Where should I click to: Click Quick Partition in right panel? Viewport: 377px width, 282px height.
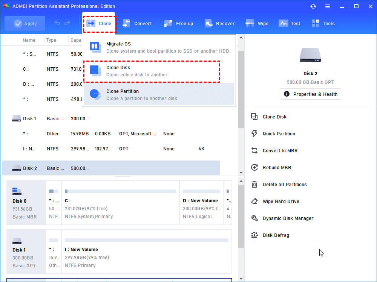pos(279,133)
